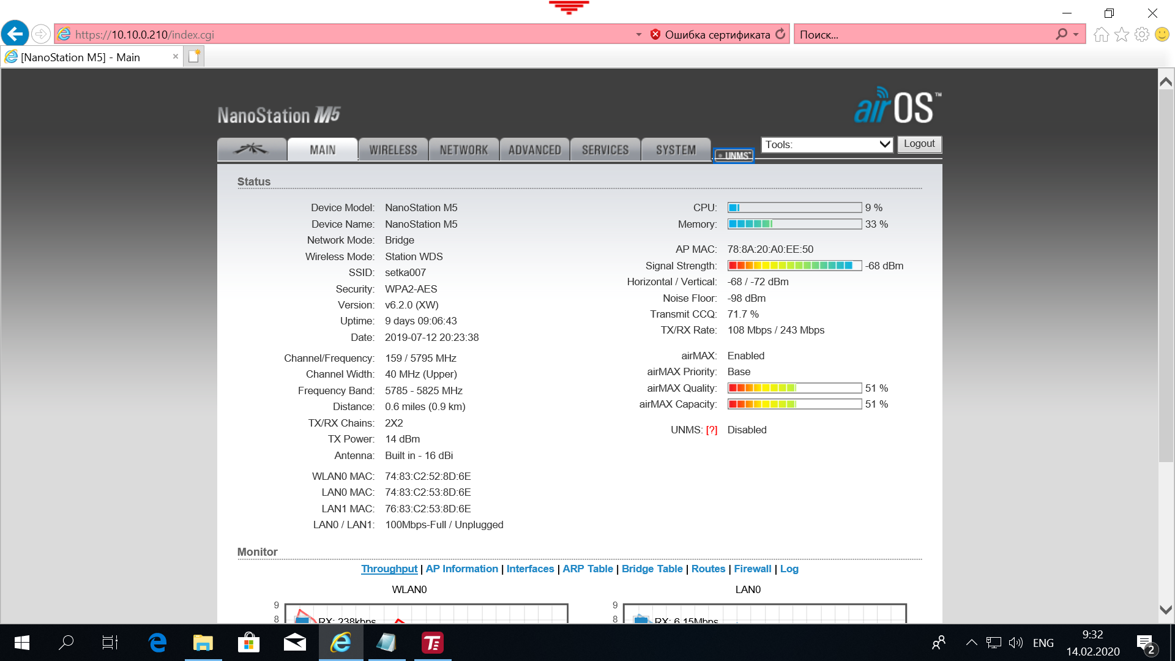Click the certificate error indicator
1175x661 pixels.
710,35
